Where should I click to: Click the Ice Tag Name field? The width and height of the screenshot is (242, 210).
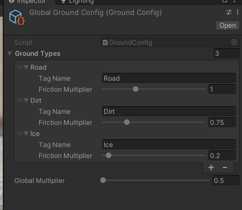pyautogui.click(x=169, y=144)
